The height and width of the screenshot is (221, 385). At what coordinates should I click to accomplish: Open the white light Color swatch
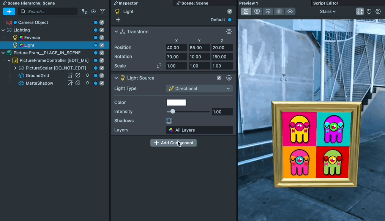click(176, 103)
